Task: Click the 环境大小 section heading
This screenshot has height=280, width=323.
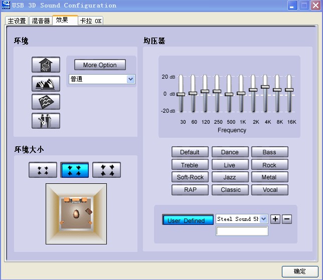Action: pos(29,150)
